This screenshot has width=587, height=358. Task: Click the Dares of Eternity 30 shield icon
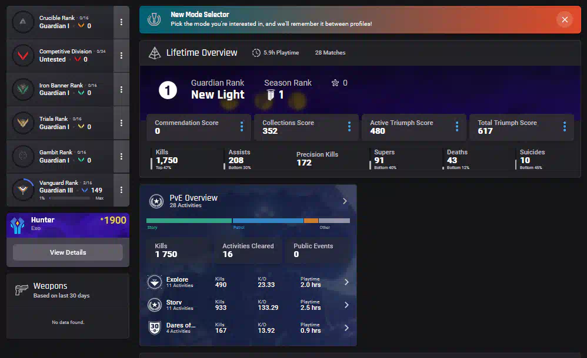click(x=155, y=328)
